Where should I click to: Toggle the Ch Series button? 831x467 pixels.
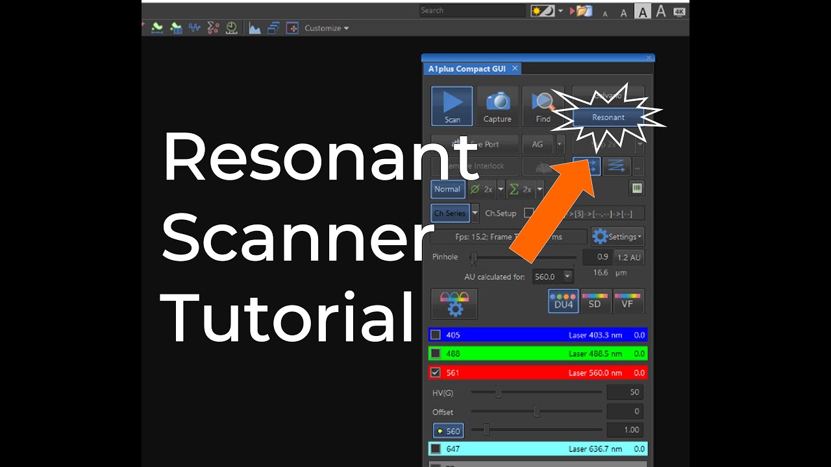click(x=450, y=213)
